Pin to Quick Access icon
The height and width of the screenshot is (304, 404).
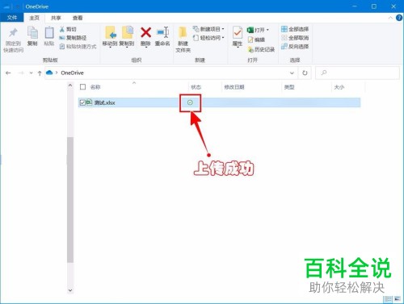click(13, 33)
